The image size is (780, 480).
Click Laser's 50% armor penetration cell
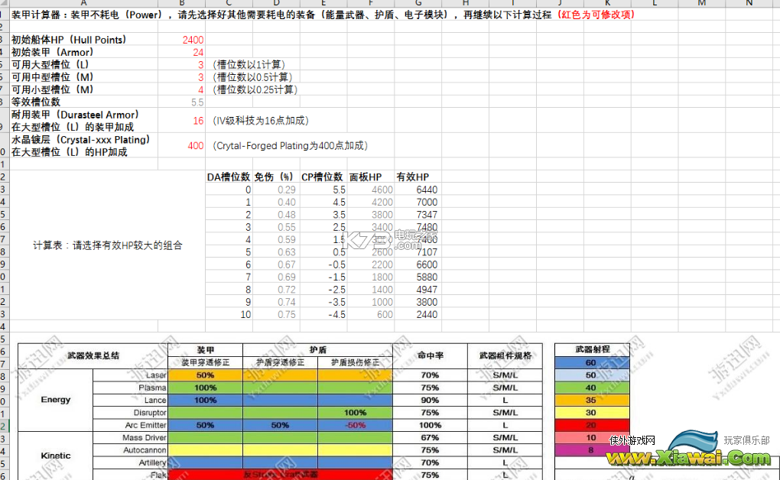pos(205,375)
